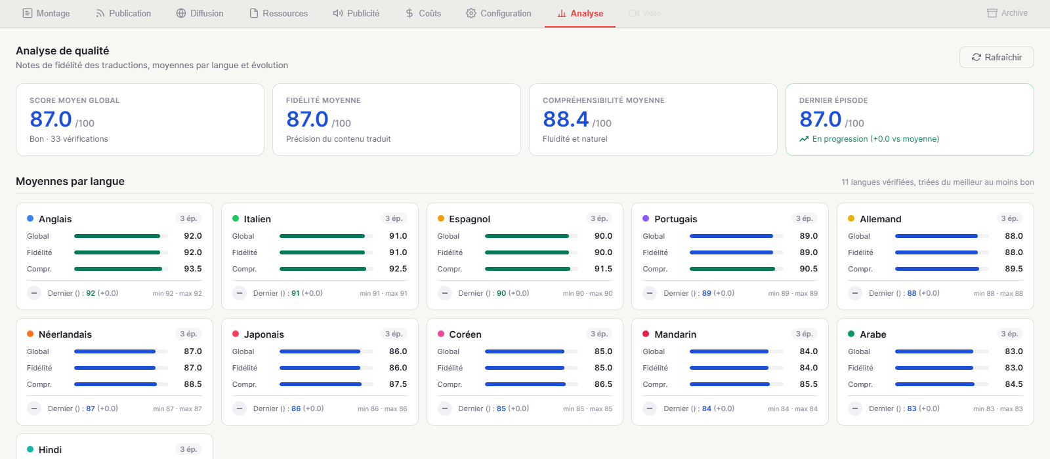Click the minus trend icon in Italien card
The height and width of the screenshot is (459, 1050).
(x=240, y=293)
